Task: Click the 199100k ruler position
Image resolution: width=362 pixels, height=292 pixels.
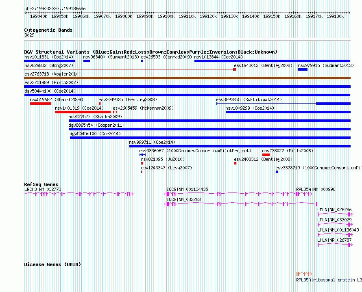Action: coord(166,16)
